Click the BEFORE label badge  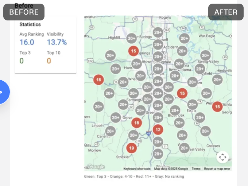24,12
